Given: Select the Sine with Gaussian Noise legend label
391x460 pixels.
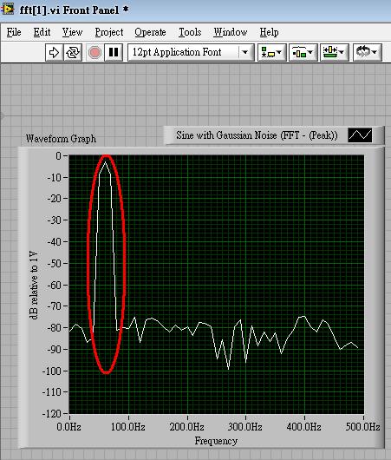Looking at the screenshot, I should [257, 135].
